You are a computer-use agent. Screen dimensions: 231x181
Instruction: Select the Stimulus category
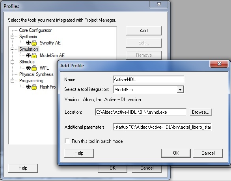[27, 62]
